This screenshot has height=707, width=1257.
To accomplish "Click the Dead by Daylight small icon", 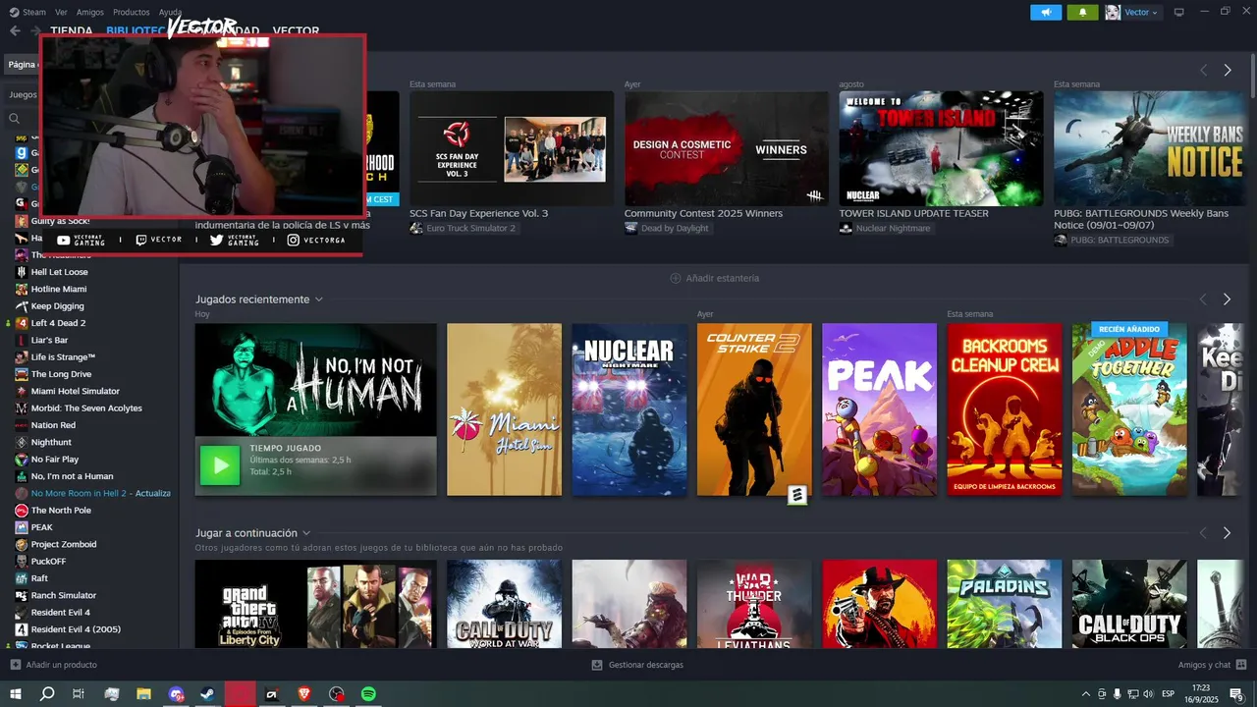I will pyautogui.click(x=630, y=228).
